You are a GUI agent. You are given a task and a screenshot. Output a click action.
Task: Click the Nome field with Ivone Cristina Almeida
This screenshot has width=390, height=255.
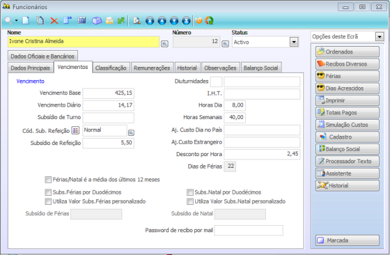(83, 42)
